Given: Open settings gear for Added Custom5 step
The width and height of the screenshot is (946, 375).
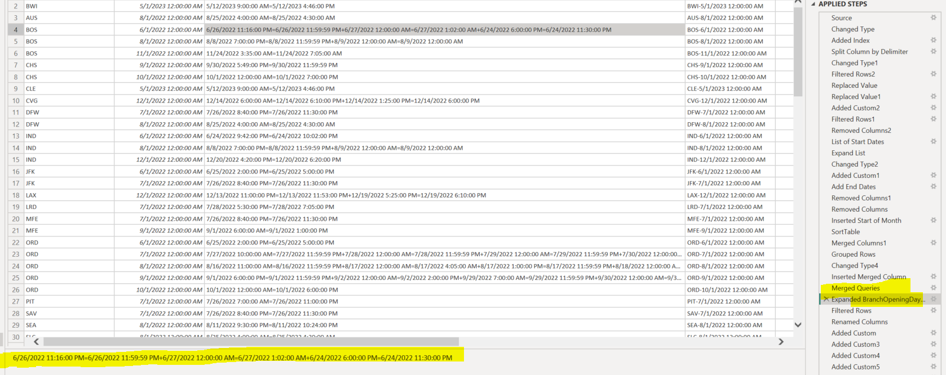Looking at the screenshot, I should click(x=934, y=367).
